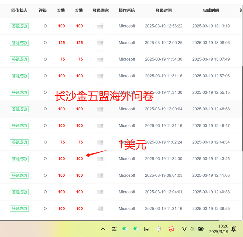Click Microsoft cell in 12:36:55 row
This screenshot has width=243, height=237.
[x=127, y=209]
